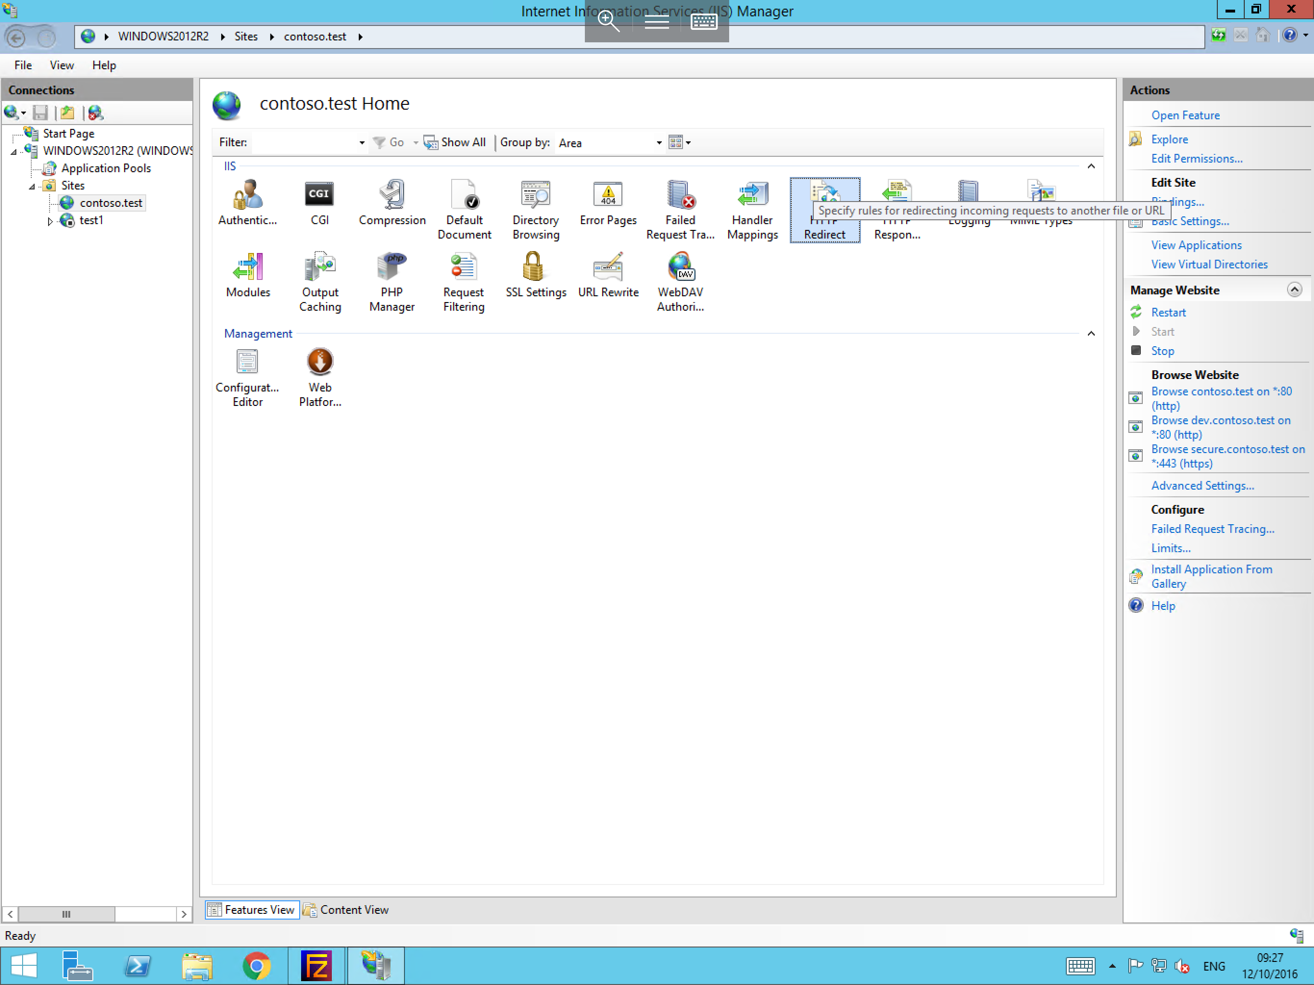Browse secure.contoso.test on *:443 (https)
The width and height of the screenshot is (1314, 985).
(x=1227, y=456)
